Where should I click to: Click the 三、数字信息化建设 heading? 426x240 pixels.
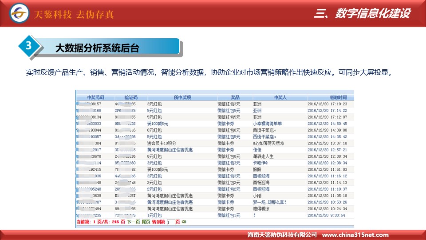pos(361,14)
